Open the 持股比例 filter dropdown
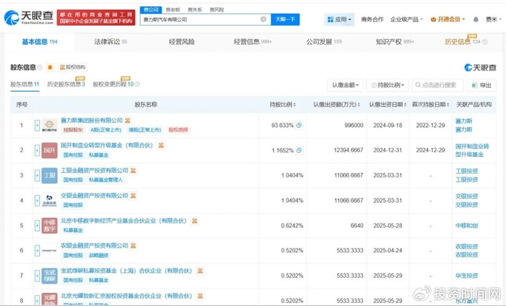 387,85
